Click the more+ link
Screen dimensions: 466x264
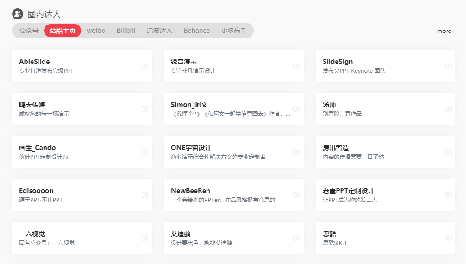pyautogui.click(x=446, y=31)
